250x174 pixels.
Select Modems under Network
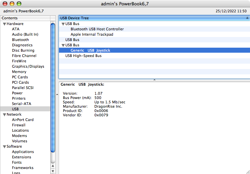[x=19, y=136]
